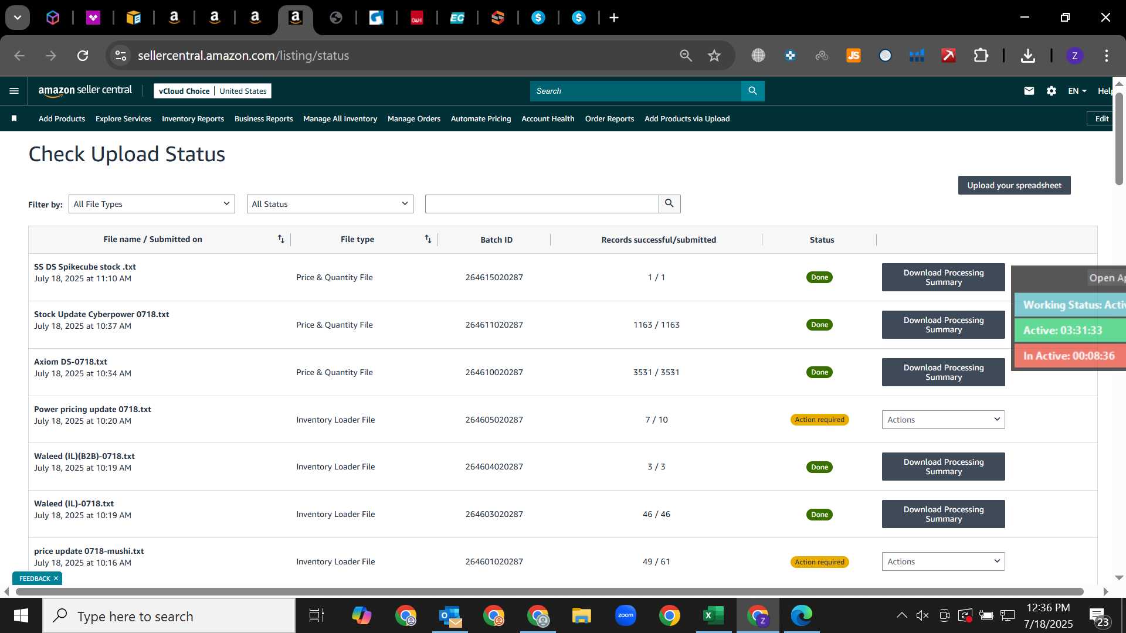Open Automate Pricing menu item

point(481,118)
